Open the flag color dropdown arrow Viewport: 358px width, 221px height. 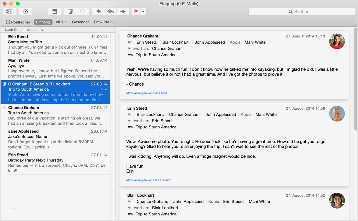point(143,11)
